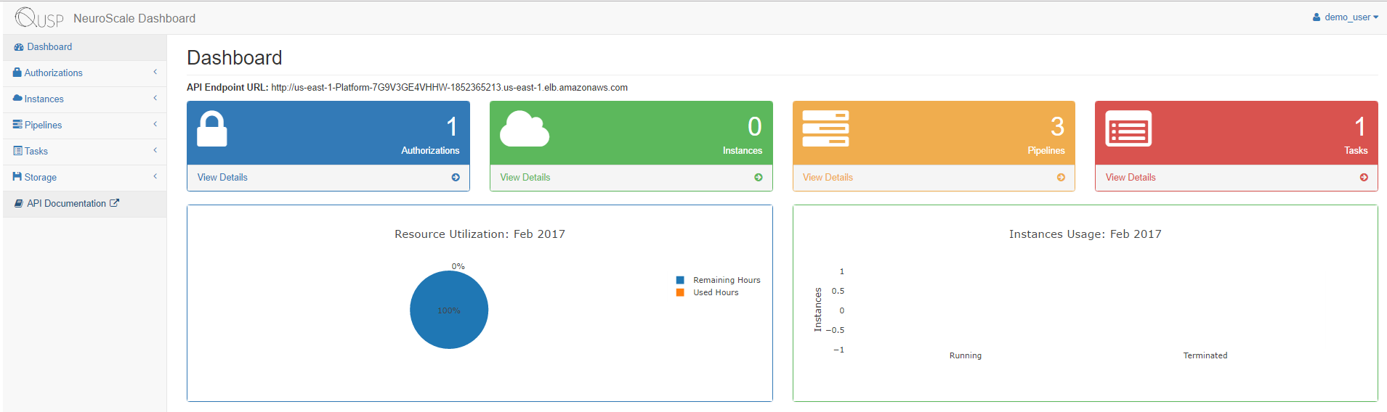Select Authorizations in the sidebar
The height and width of the screenshot is (412, 1387).
85,73
